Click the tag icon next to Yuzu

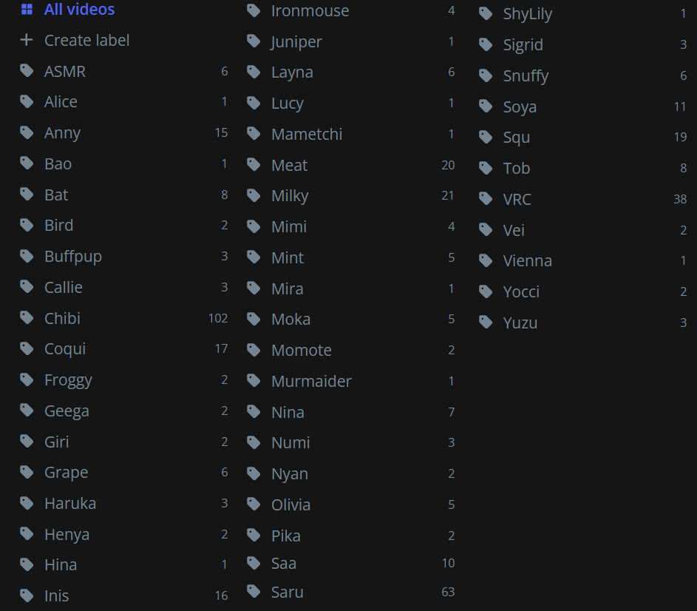coord(486,323)
